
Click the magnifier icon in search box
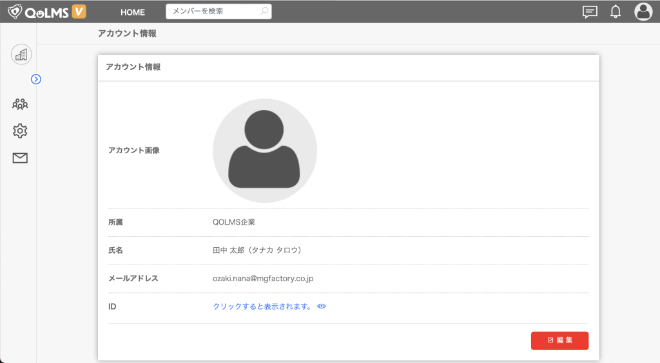click(264, 12)
